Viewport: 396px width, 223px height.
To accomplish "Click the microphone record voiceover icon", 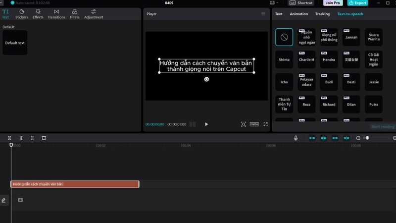I will point(296,138).
